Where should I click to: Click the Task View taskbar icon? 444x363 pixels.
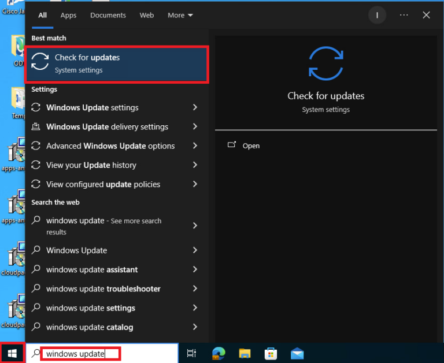(x=192, y=353)
